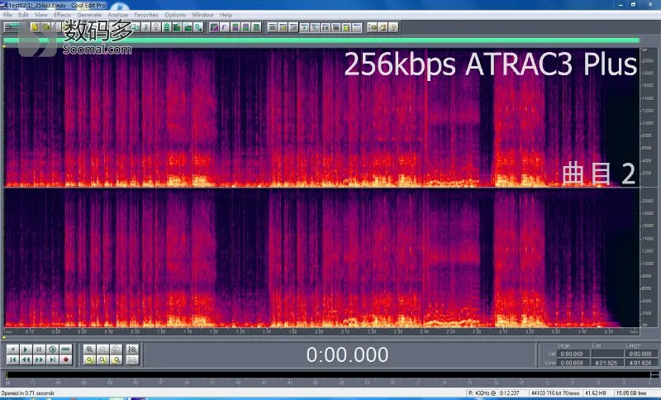
Task: Click the scissors Cut toolbar icon
Action: [146, 27]
